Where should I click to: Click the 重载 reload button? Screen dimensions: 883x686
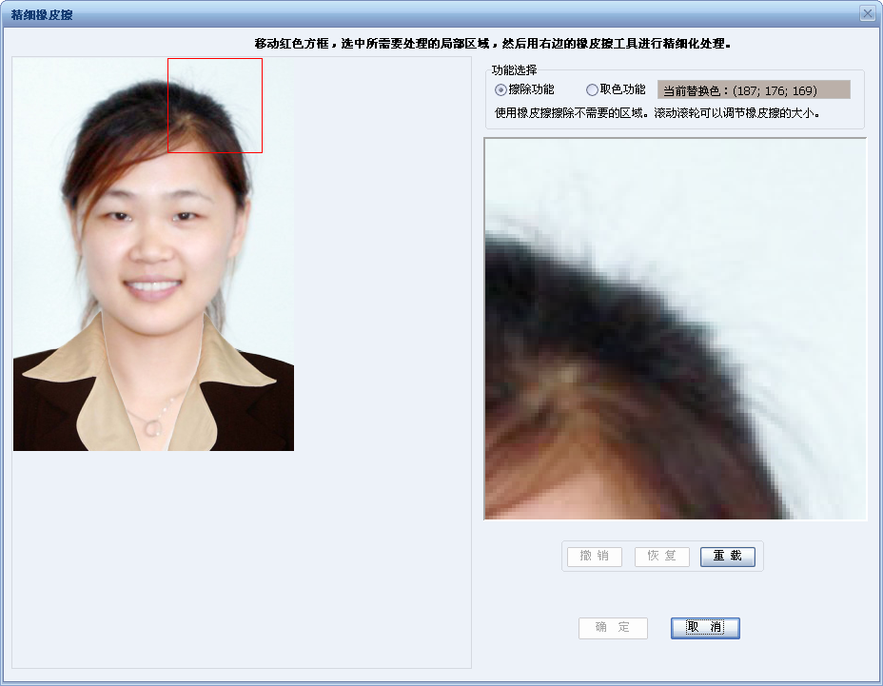tap(728, 557)
